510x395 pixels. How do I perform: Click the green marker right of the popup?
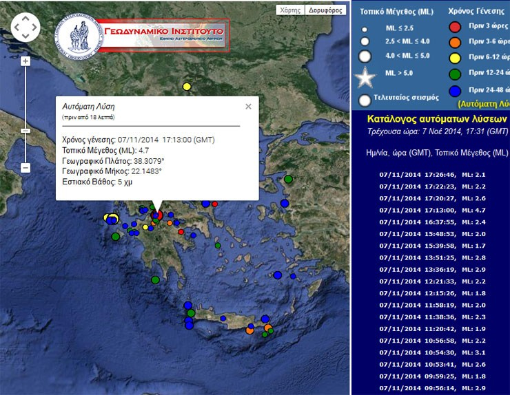pos(288,180)
